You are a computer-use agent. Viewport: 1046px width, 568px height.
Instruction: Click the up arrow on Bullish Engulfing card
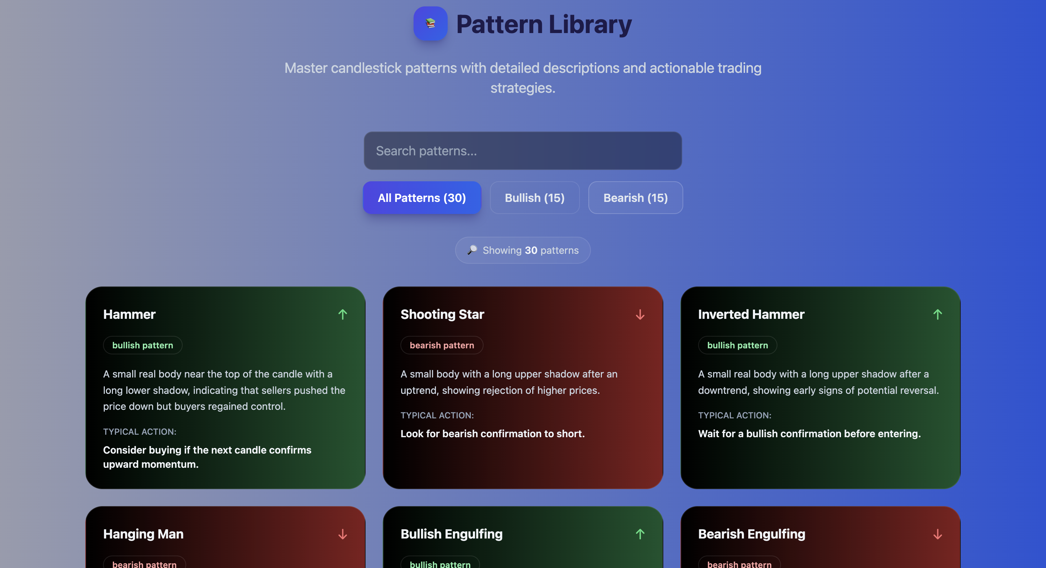[x=640, y=534]
